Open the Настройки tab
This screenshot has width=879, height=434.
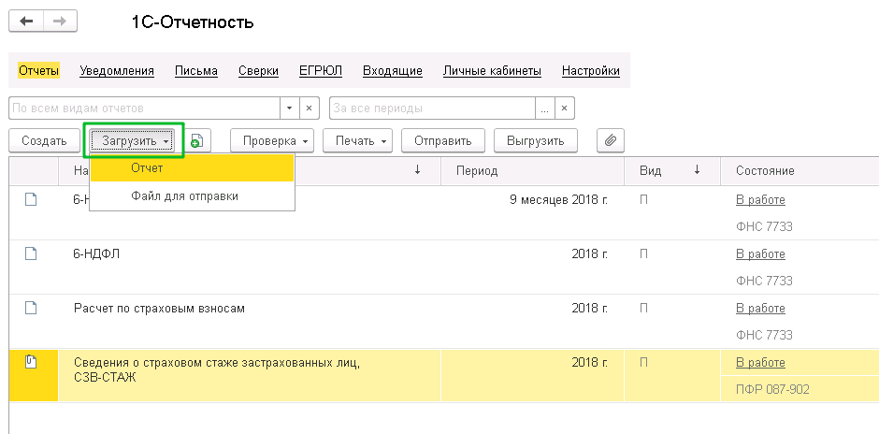[x=591, y=71]
